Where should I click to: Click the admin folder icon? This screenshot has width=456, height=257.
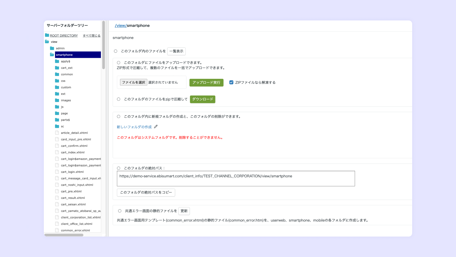click(52, 48)
